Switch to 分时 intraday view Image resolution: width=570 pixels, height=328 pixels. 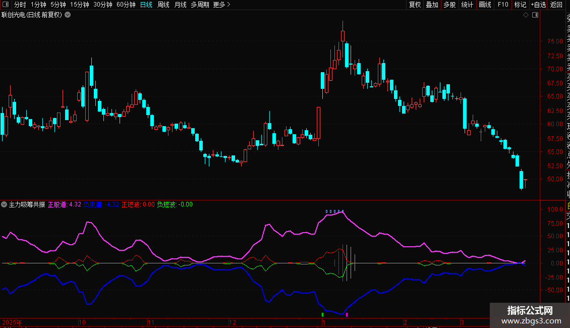pyautogui.click(x=20, y=5)
